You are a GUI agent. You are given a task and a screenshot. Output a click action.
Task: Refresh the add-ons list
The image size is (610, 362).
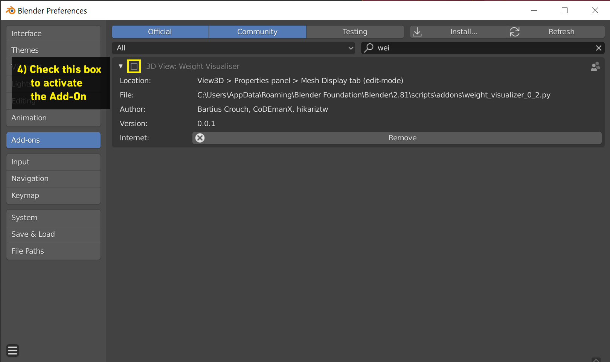point(556,32)
